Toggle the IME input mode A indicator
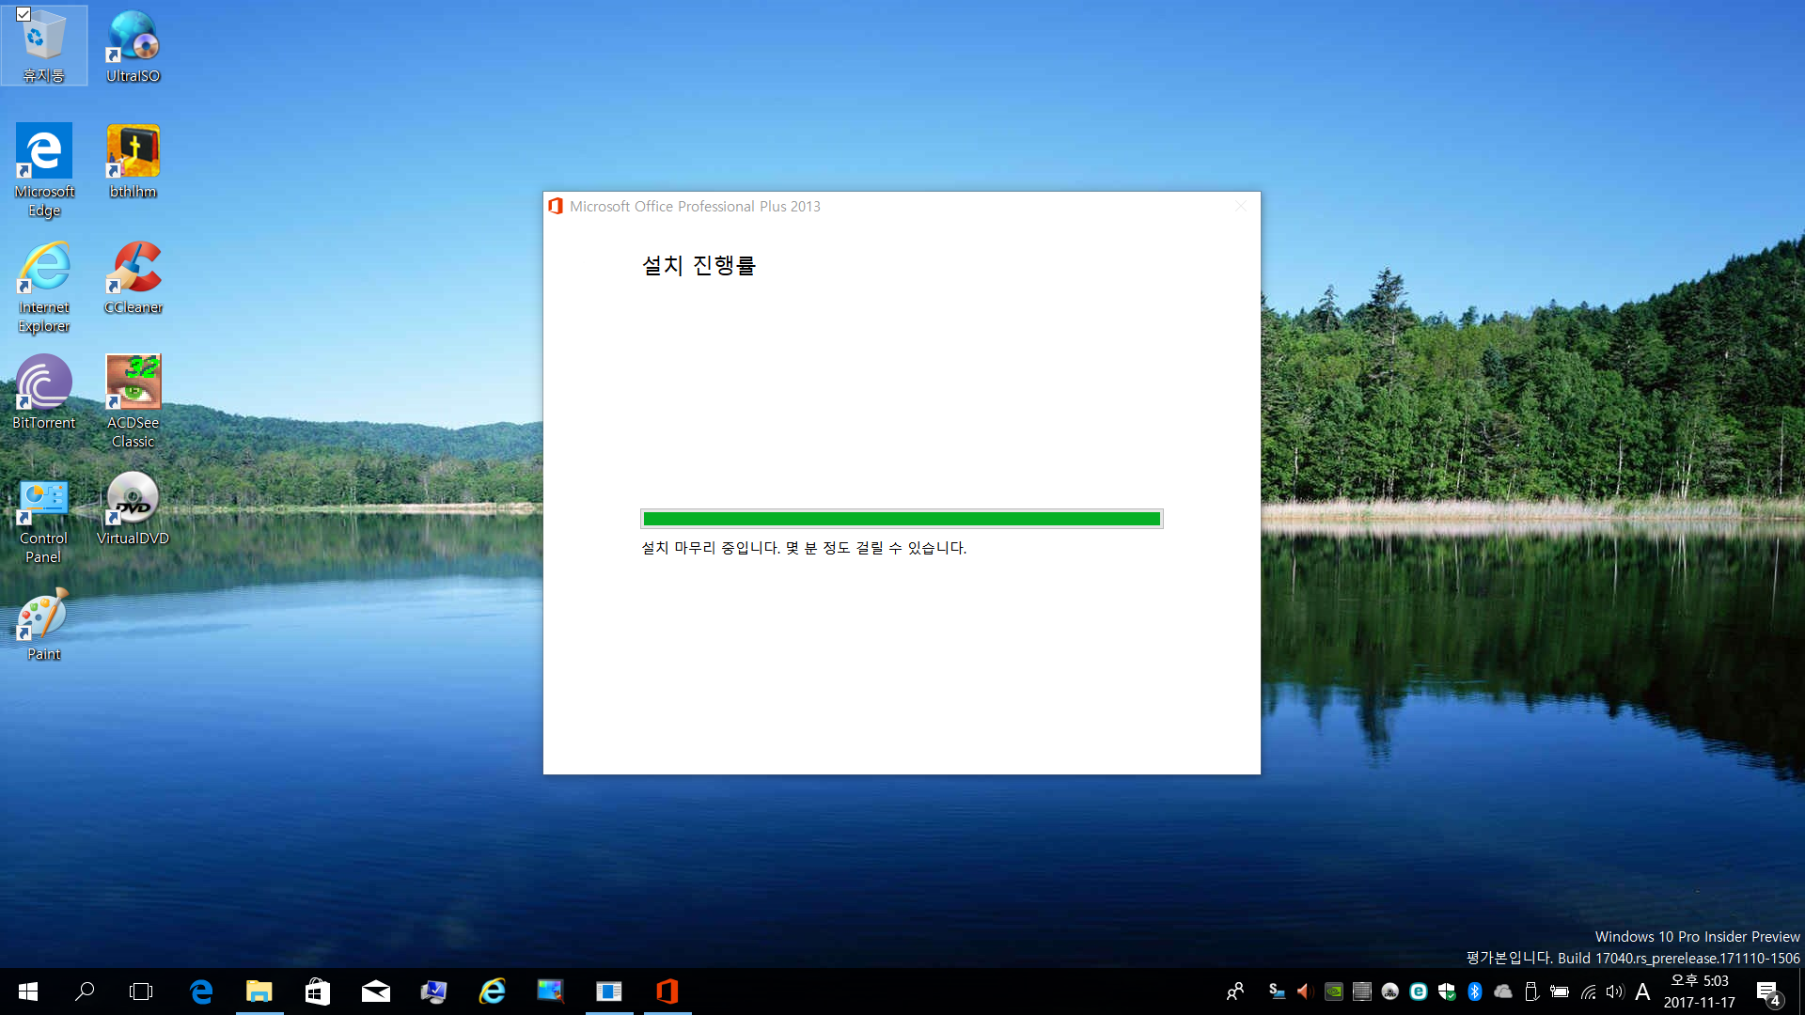Screen dimensions: 1805x1015 1642,992
